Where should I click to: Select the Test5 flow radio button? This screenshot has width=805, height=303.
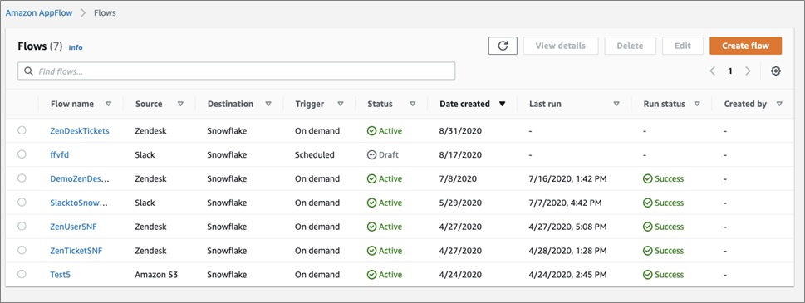click(22, 274)
